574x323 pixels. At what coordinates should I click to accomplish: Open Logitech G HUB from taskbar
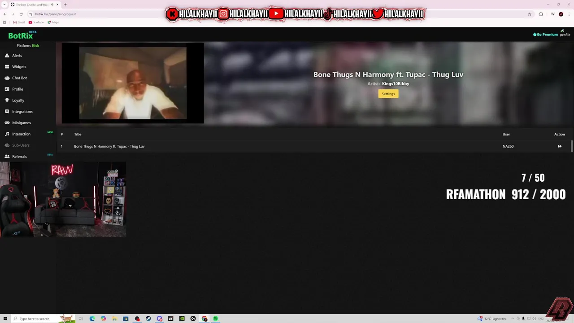pyautogui.click(x=193, y=319)
